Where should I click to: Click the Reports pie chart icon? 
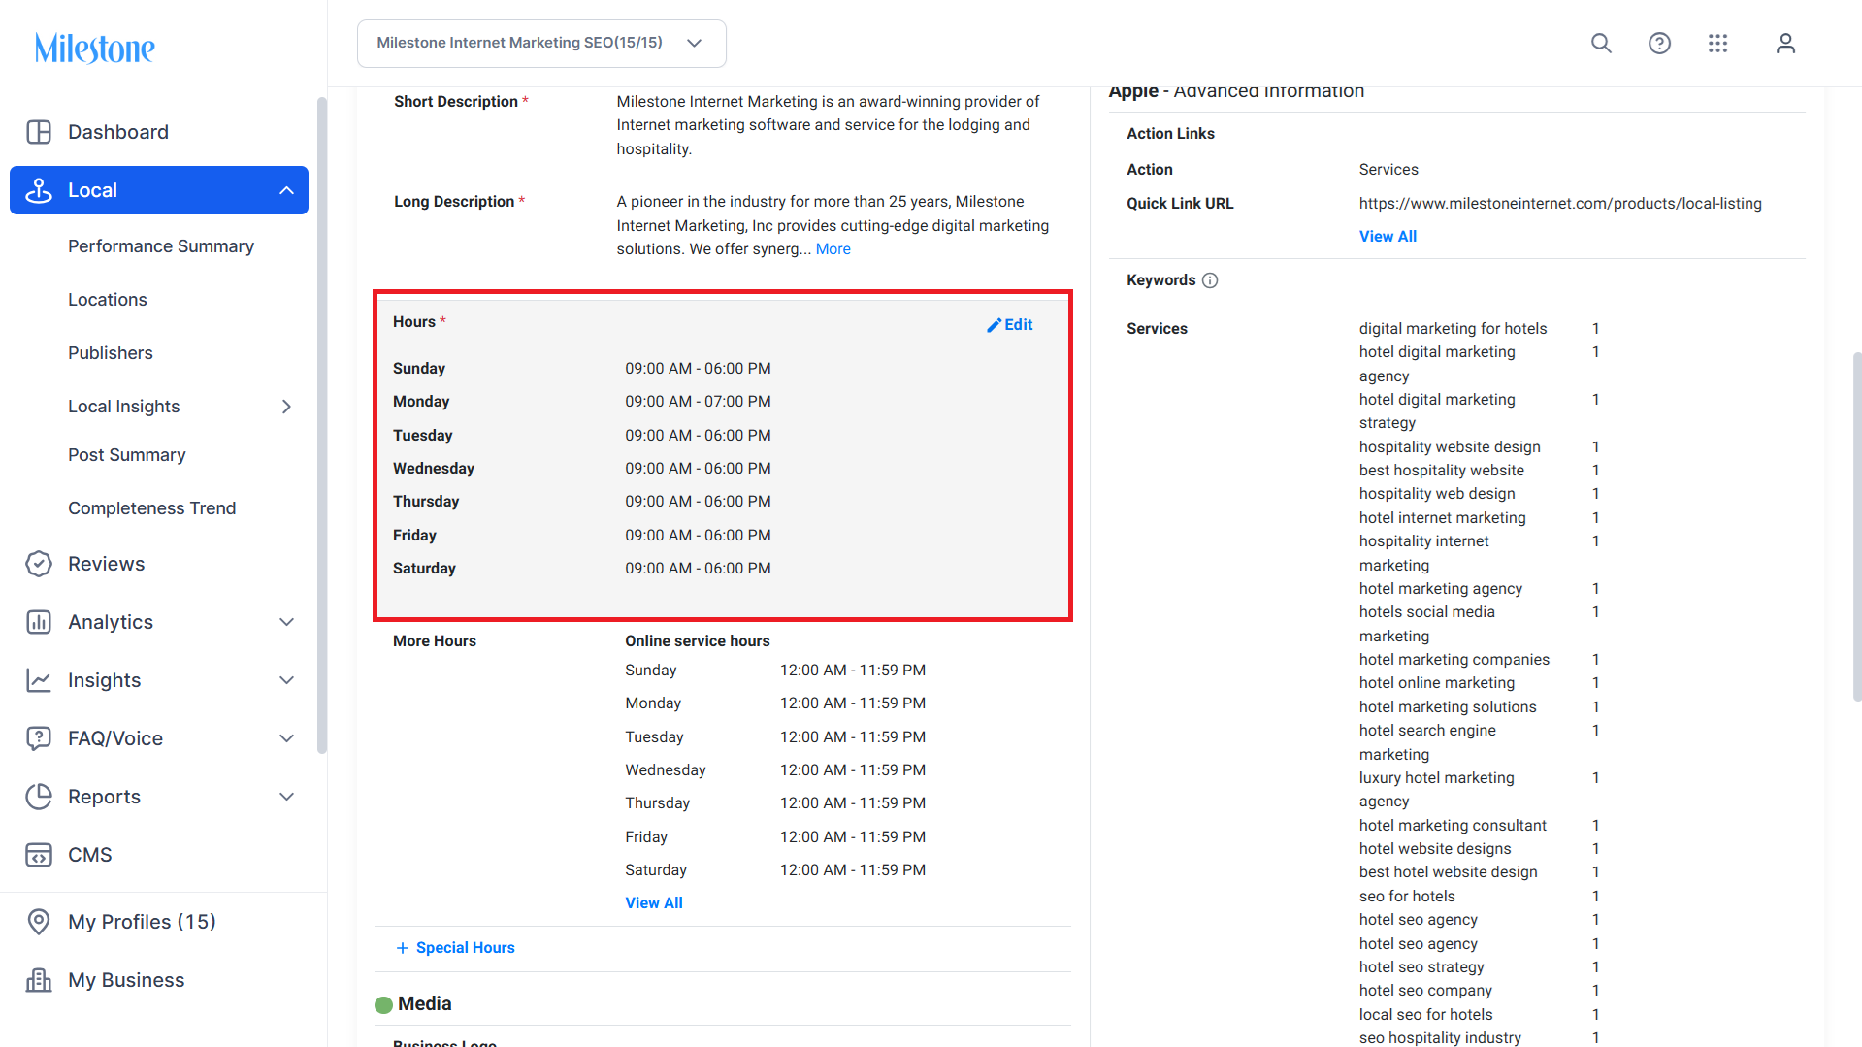(39, 797)
